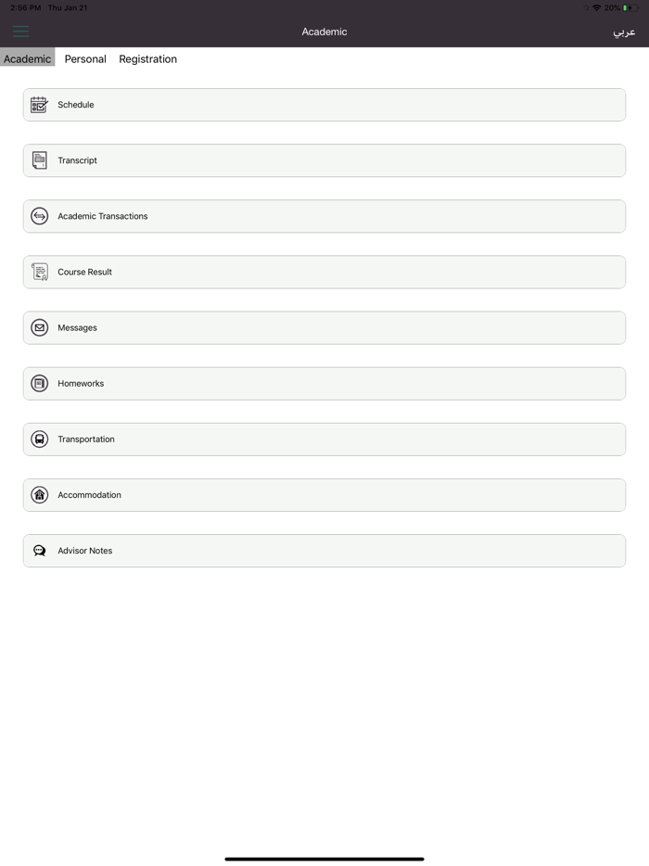649x866 pixels.
Task: Click the Schedule calendar icon
Action: click(x=39, y=105)
